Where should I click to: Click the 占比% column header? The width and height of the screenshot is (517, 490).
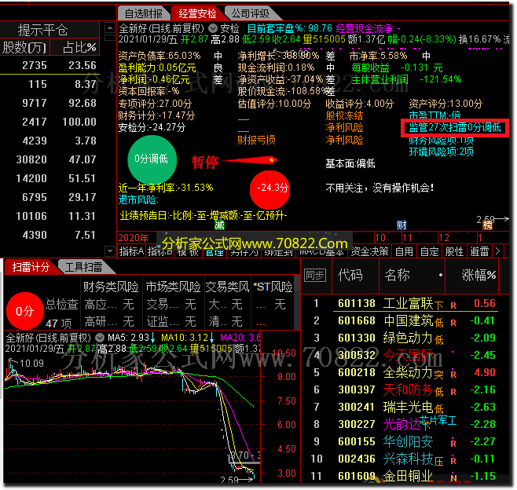(x=80, y=47)
